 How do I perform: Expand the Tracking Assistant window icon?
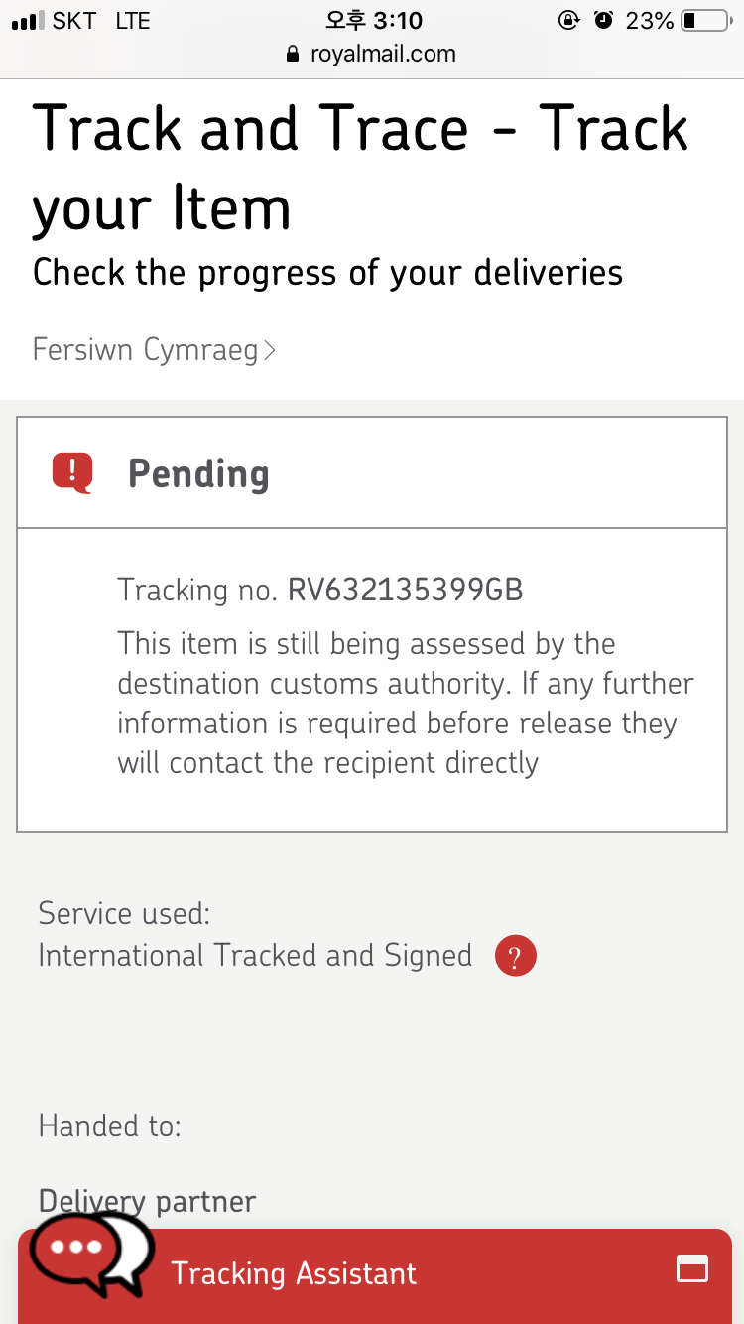coord(691,1268)
